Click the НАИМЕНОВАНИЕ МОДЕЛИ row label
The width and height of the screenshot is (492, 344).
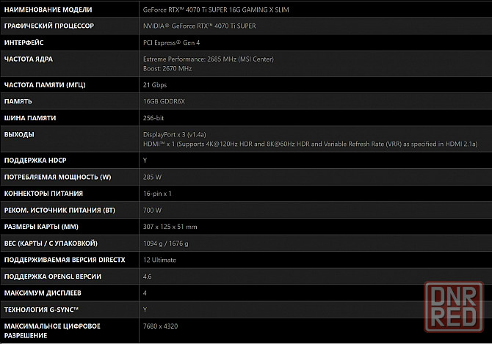(x=48, y=10)
